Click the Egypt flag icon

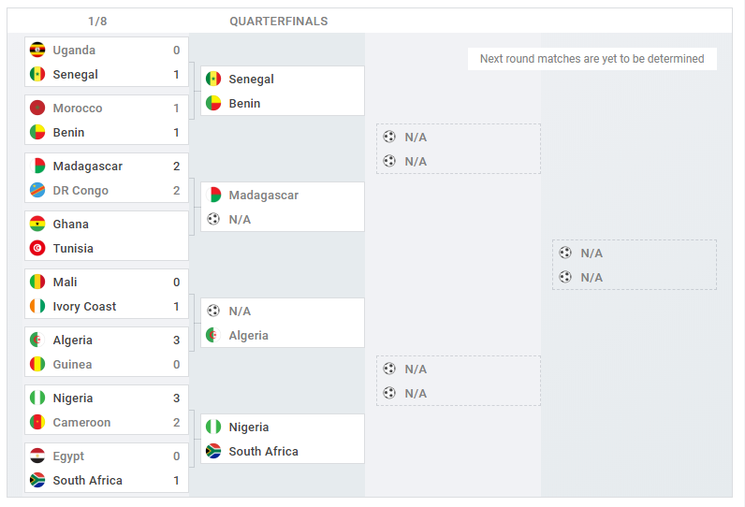coord(37,456)
